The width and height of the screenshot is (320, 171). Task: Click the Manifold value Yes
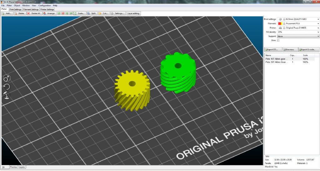(276, 167)
